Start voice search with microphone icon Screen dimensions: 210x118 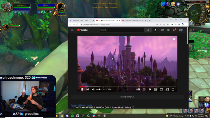[155, 30]
